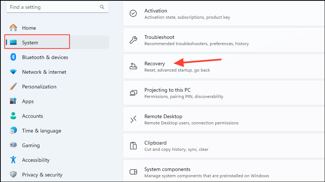Click the Bluetooth icon in sidebar

14,57
